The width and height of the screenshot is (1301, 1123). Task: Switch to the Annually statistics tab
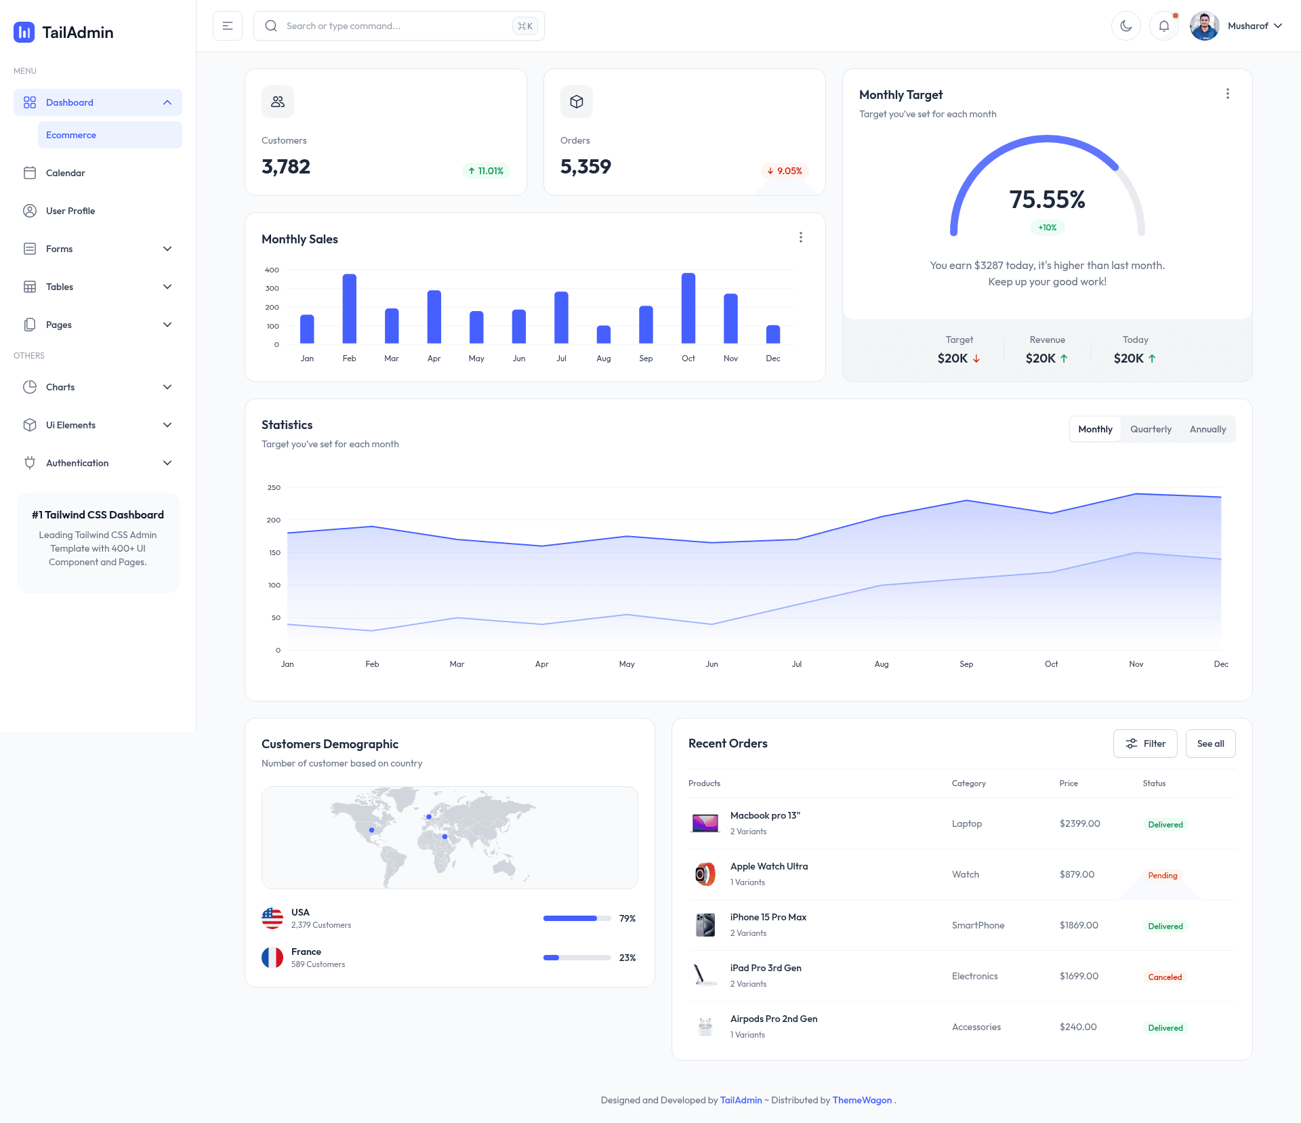[1207, 429]
